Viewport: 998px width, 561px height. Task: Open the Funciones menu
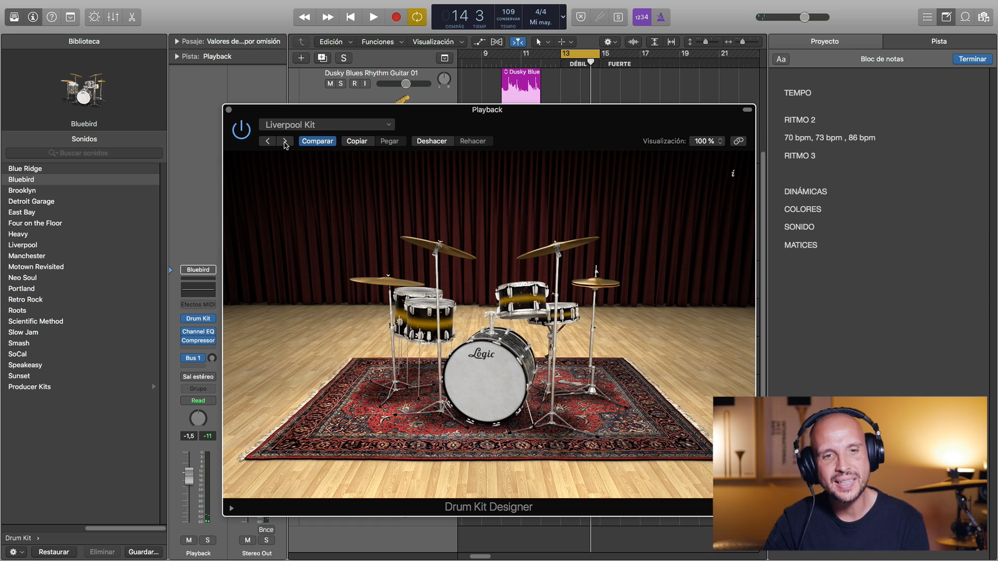(x=382, y=42)
